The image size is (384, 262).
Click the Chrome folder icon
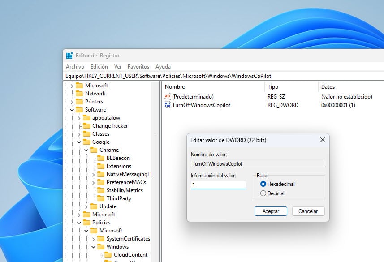[x=94, y=150]
